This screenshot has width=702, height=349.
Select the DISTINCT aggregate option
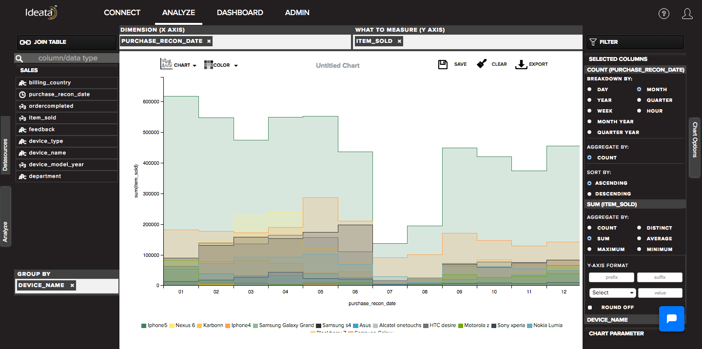coord(639,228)
